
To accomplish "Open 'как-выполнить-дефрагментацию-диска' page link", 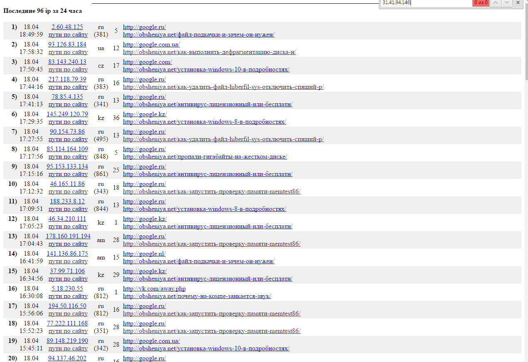I will tap(209, 52).
